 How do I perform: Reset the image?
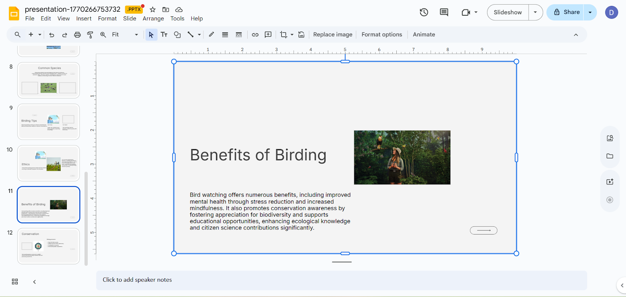coord(301,35)
